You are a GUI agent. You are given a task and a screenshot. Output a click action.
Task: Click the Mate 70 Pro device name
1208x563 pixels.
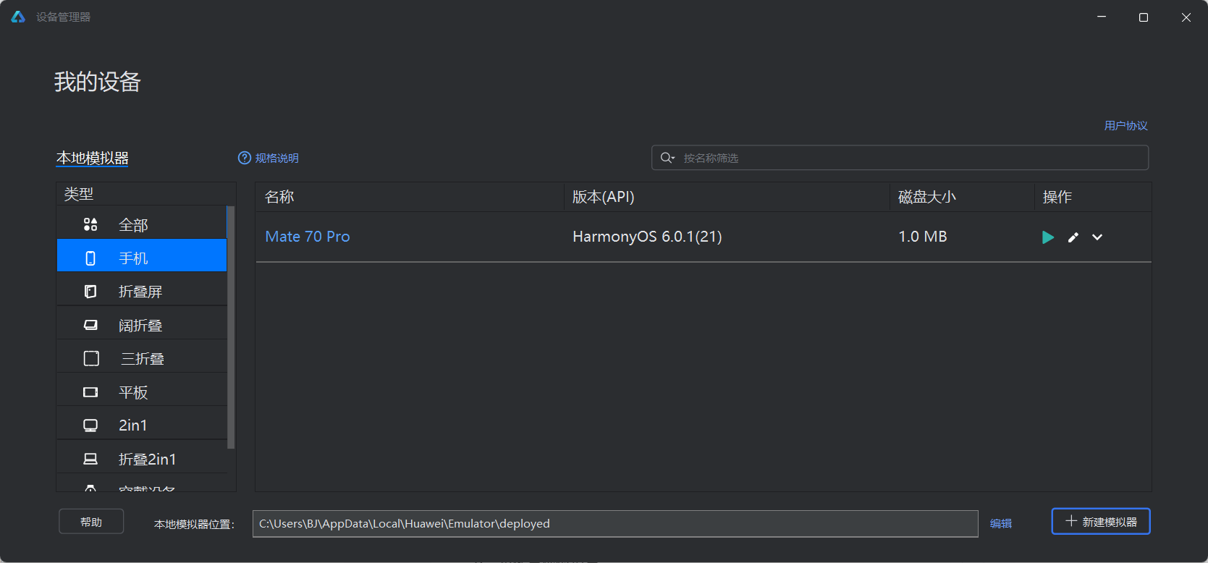coord(308,237)
